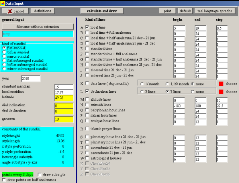Enable antique hour lines checkbox
The height and width of the screenshot is (183, 239).
pos(87,121)
